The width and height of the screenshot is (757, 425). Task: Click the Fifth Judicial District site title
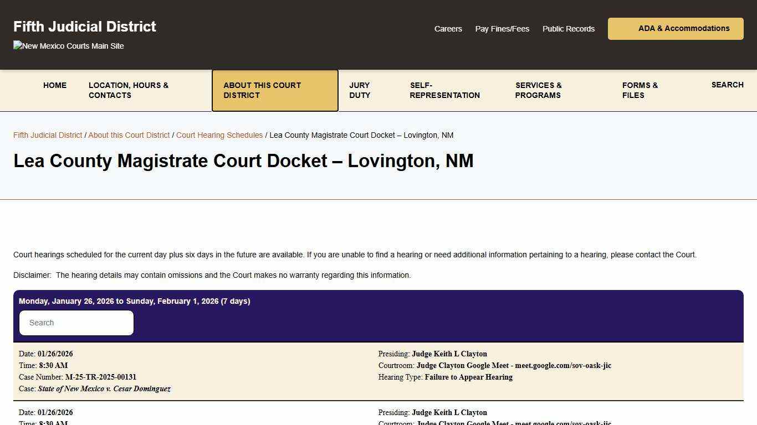point(84,26)
